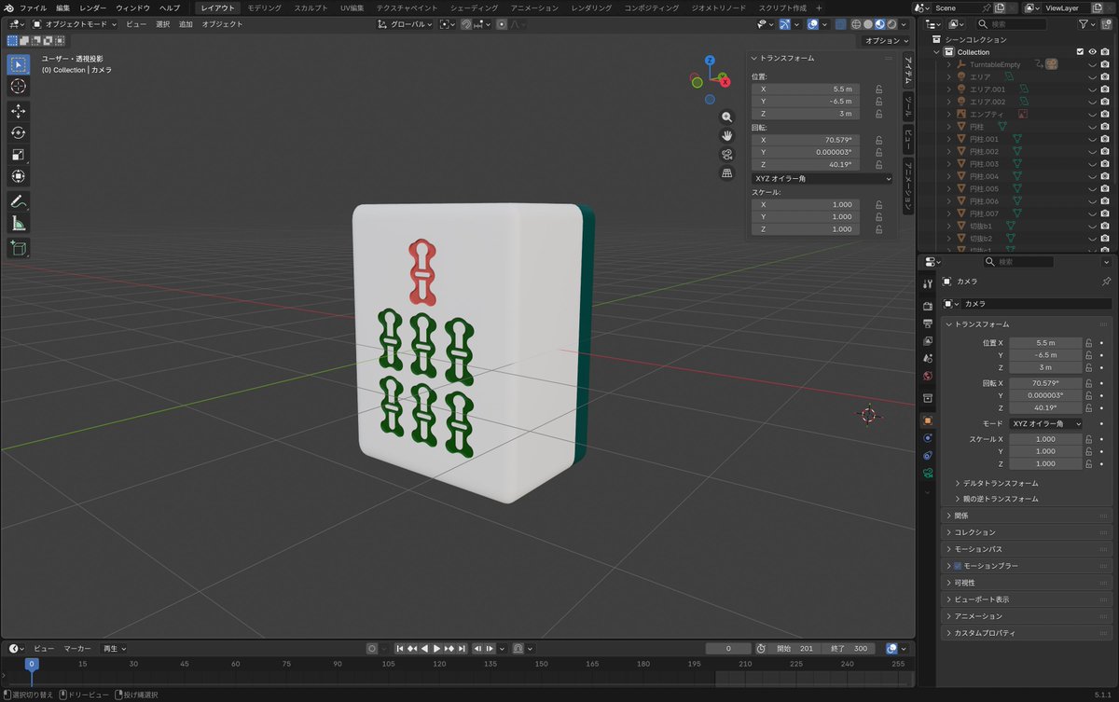
Task: Toggle Collection eye visibility in Outliner
Action: tap(1092, 52)
